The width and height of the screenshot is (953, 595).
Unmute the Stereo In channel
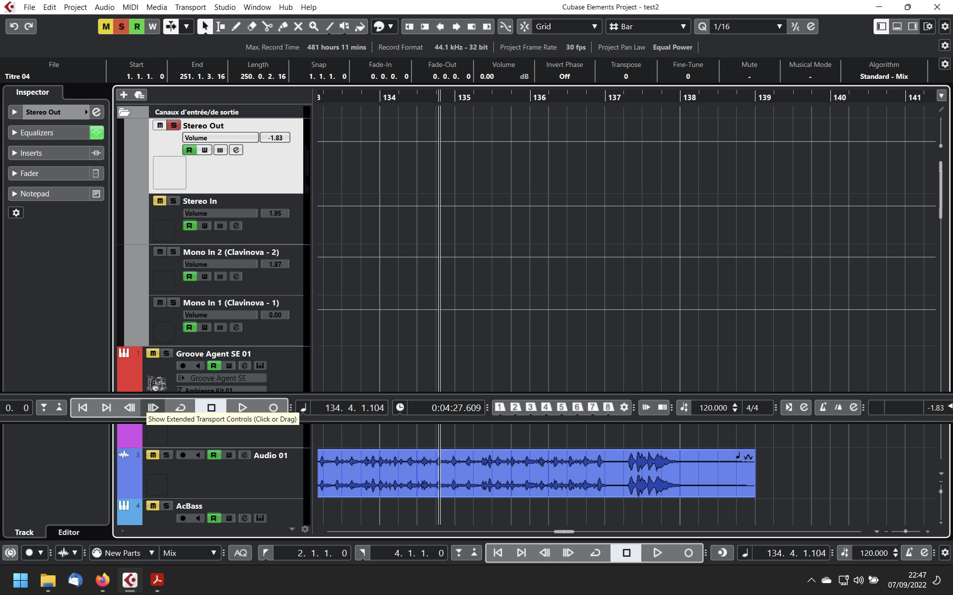point(159,201)
